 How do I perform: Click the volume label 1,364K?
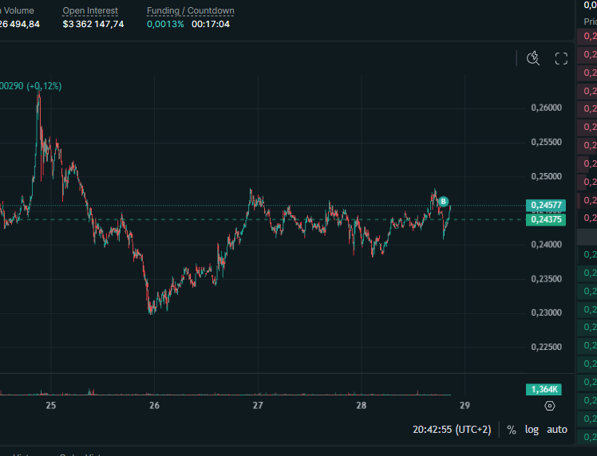tap(544, 390)
